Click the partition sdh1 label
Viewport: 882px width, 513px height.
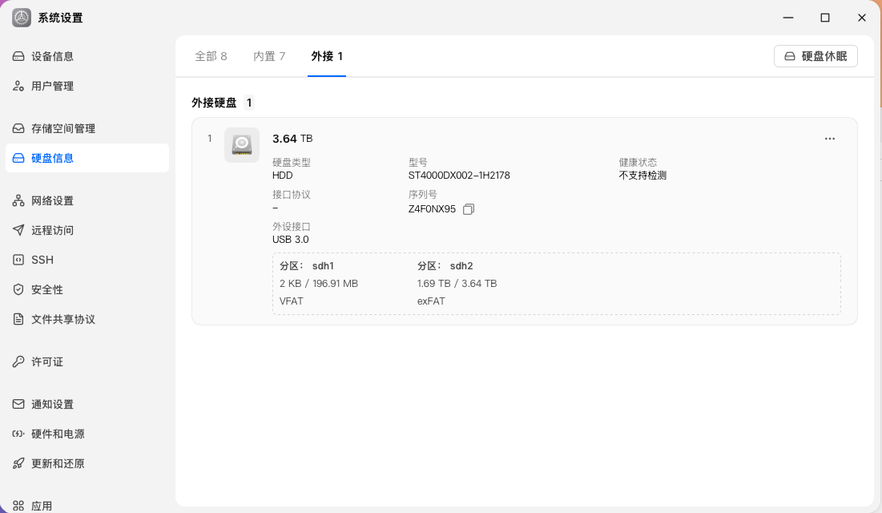pyautogui.click(x=307, y=266)
